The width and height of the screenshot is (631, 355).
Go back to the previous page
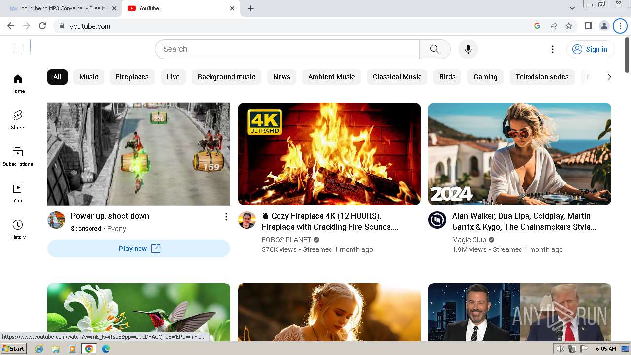click(11, 26)
